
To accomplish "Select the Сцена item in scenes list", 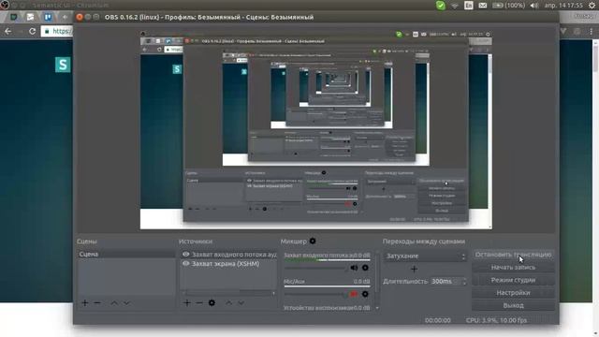I will pos(126,254).
